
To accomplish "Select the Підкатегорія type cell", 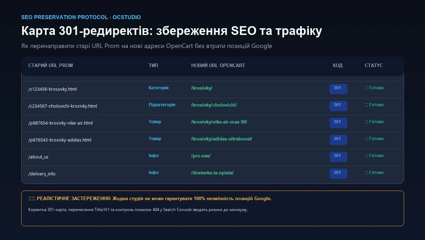I will [x=162, y=105].
